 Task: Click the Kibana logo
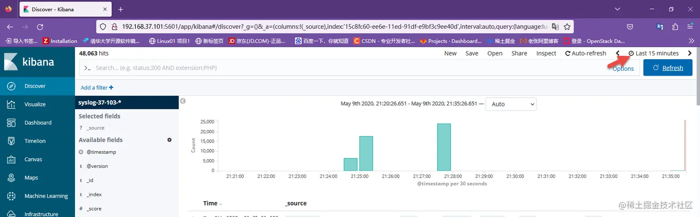tap(29, 62)
